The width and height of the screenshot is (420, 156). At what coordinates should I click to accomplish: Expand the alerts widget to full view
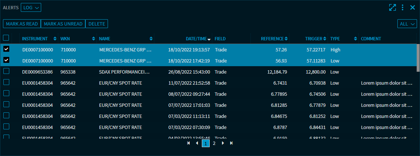point(393,7)
